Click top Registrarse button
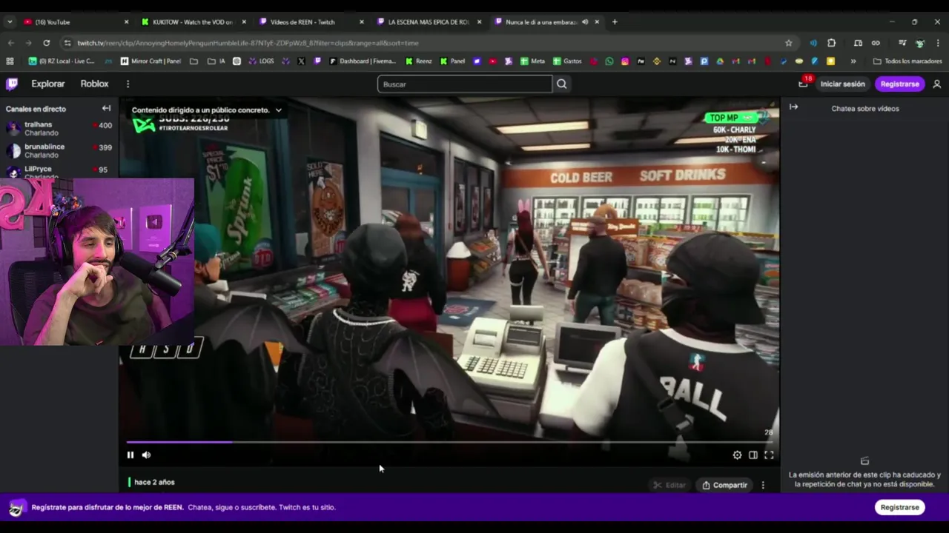The width and height of the screenshot is (949, 533). point(899,84)
